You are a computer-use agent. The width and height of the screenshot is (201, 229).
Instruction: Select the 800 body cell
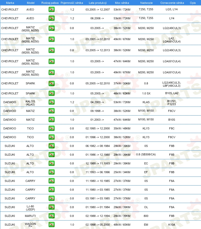pos(146,216)
